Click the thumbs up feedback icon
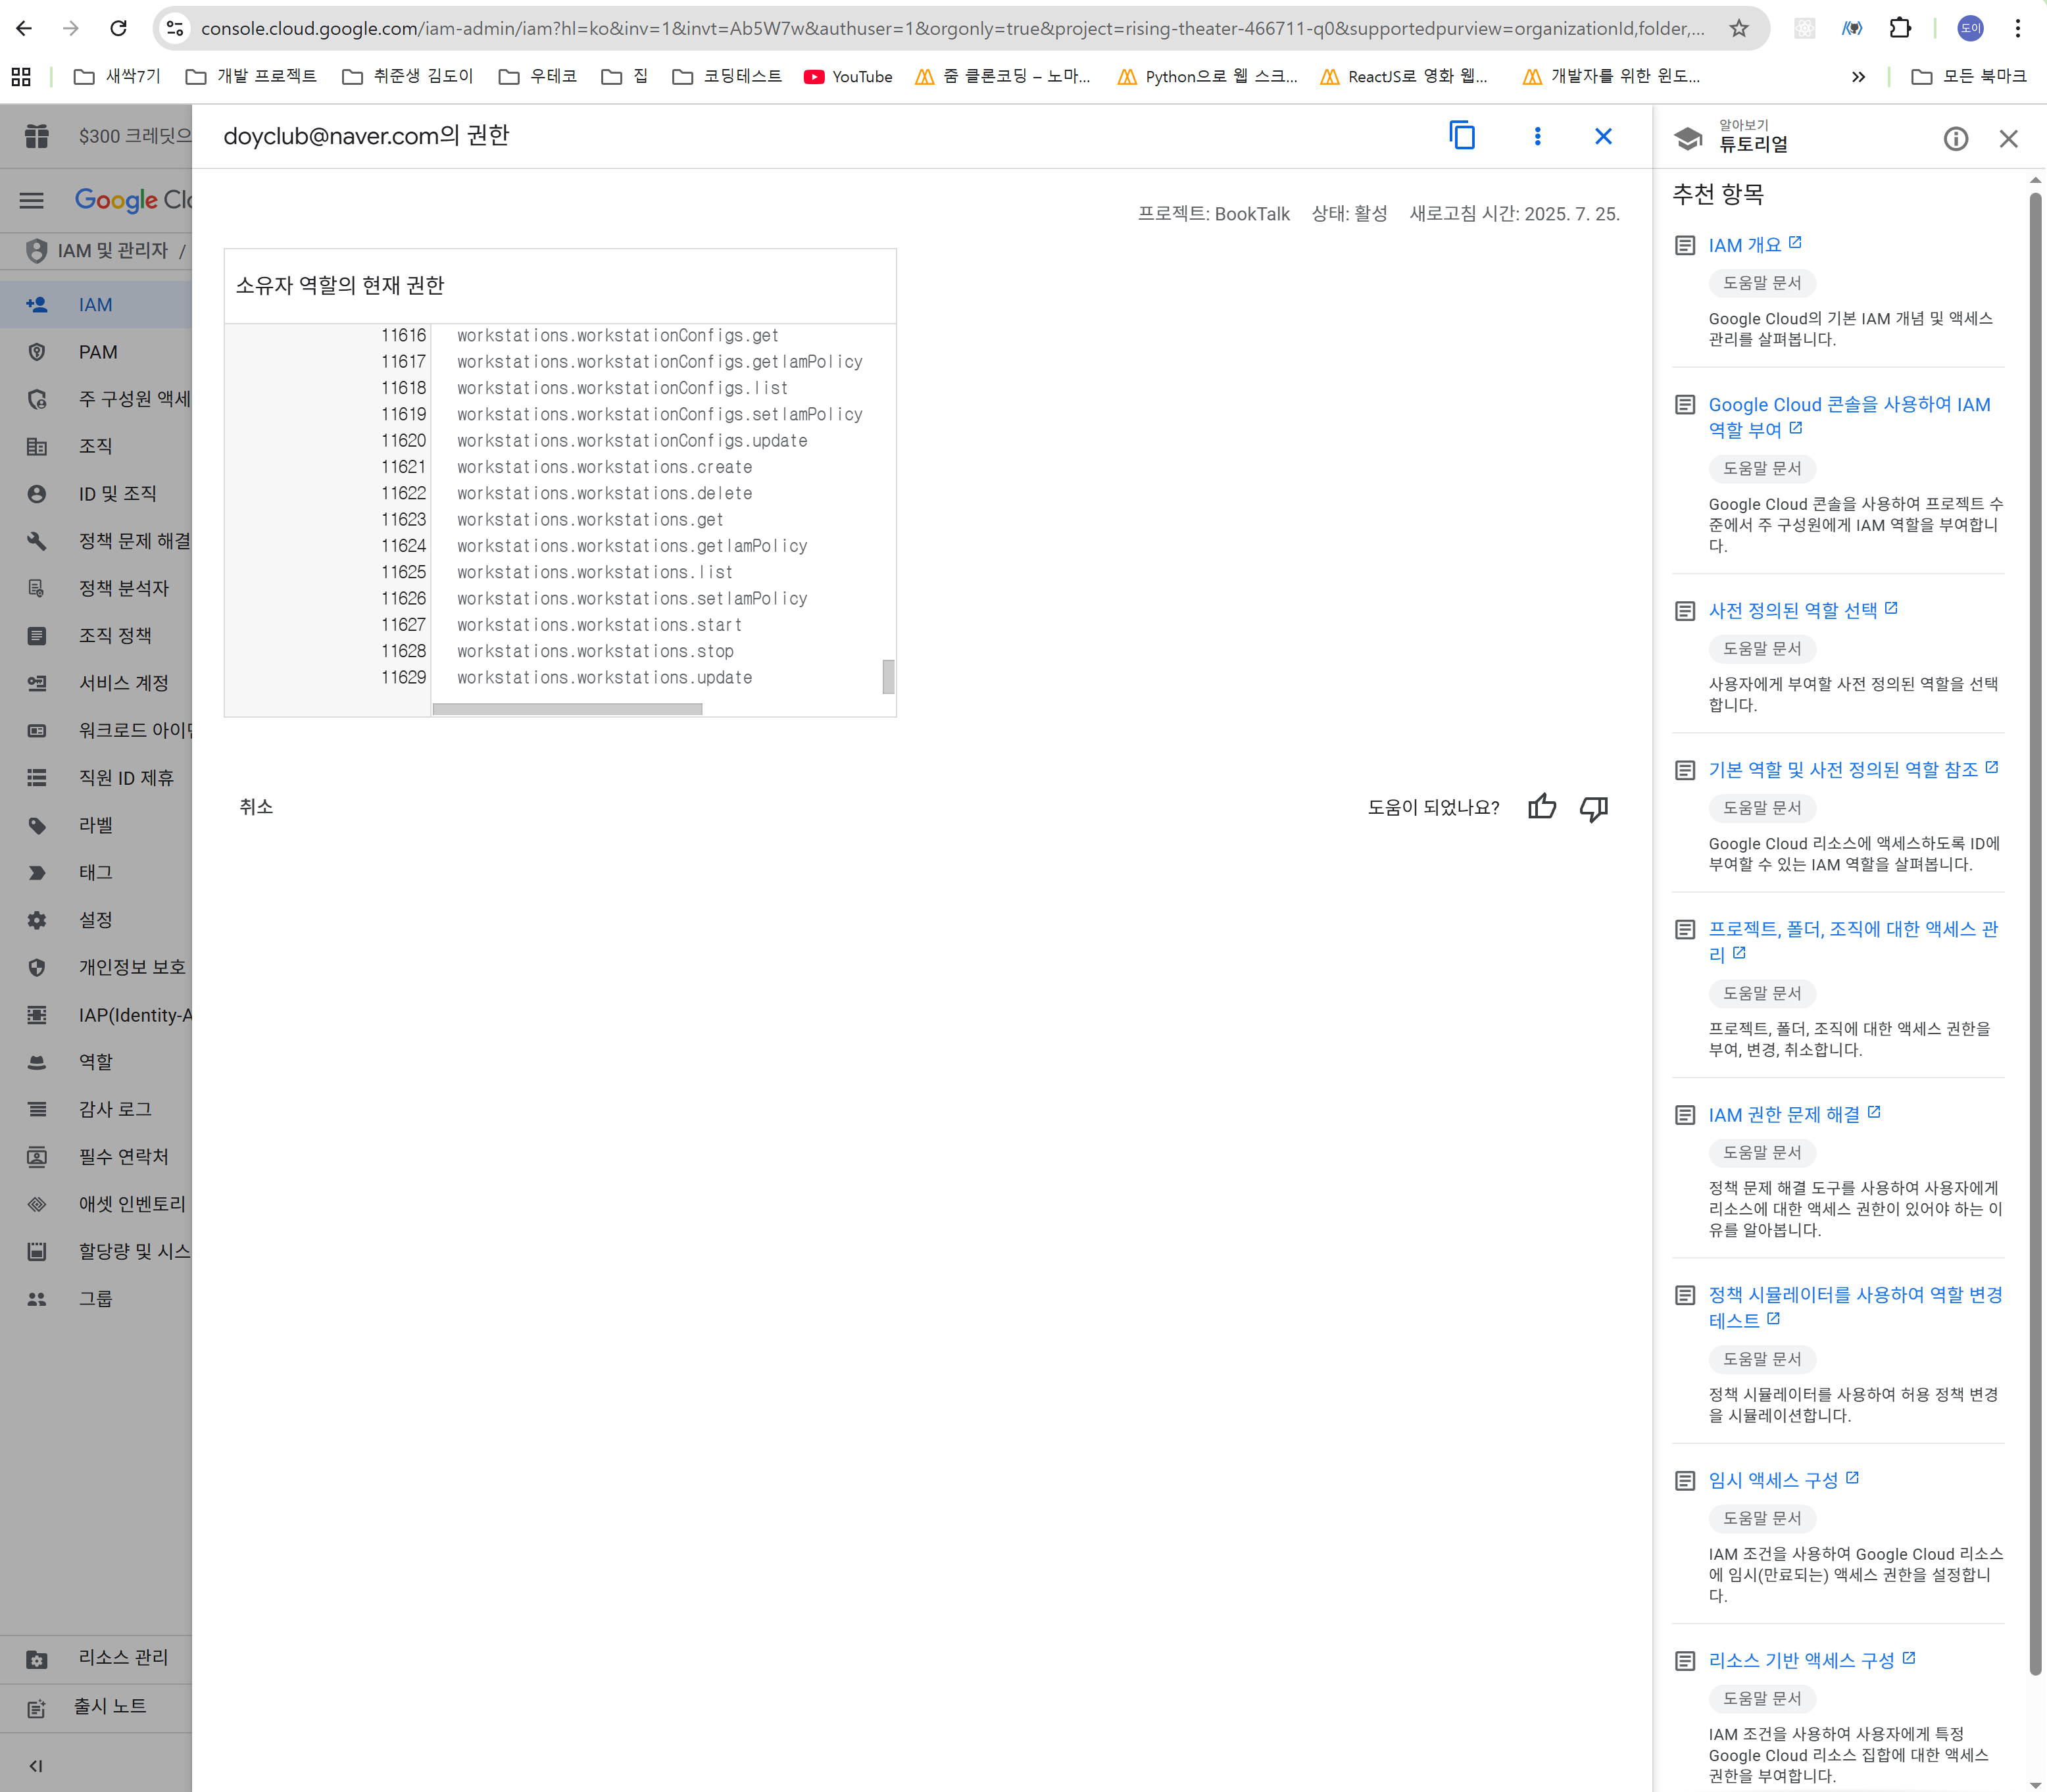The width and height of the screenshot is (2047, 1792). (1541, 807)
